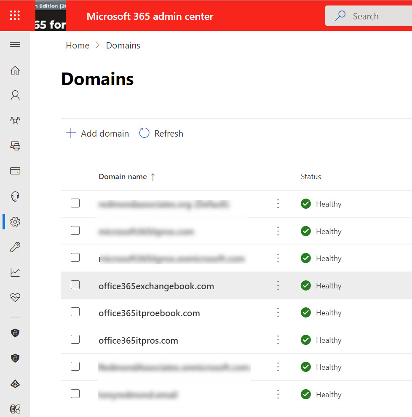The width and height of the screenshot is (412, 417).
Task: Click Healthy status for office365itpros.com
Action: [x=329, y=340]
